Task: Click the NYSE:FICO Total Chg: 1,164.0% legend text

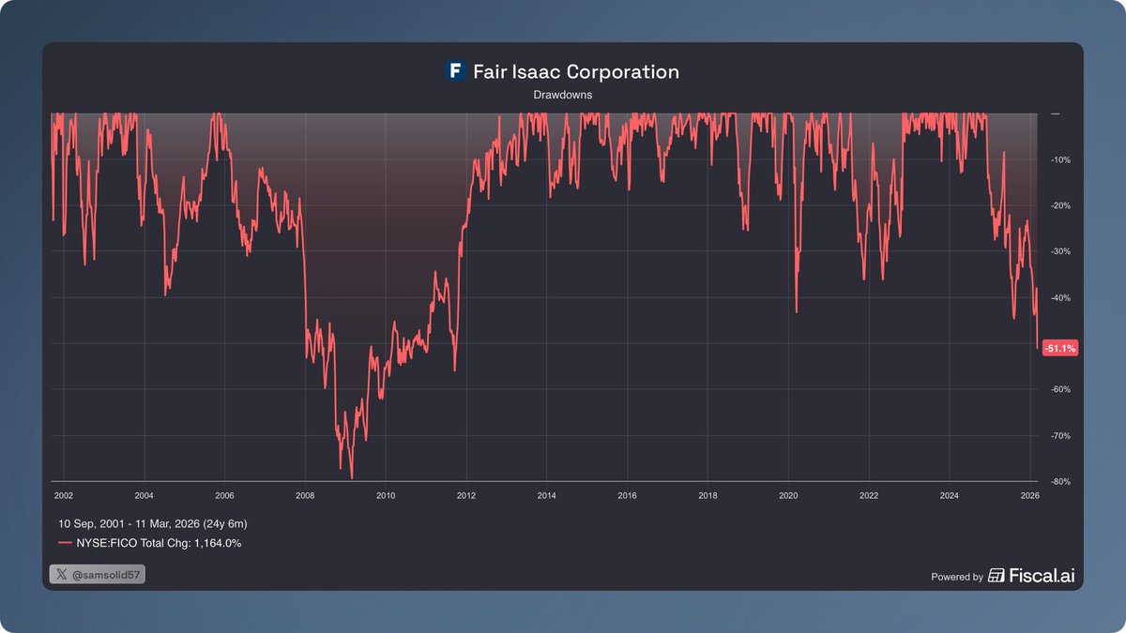Action: 159,543
